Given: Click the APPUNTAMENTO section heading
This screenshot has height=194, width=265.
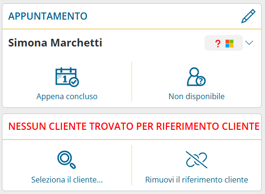Looking at the screenshot, I should (x=48, y=16).
